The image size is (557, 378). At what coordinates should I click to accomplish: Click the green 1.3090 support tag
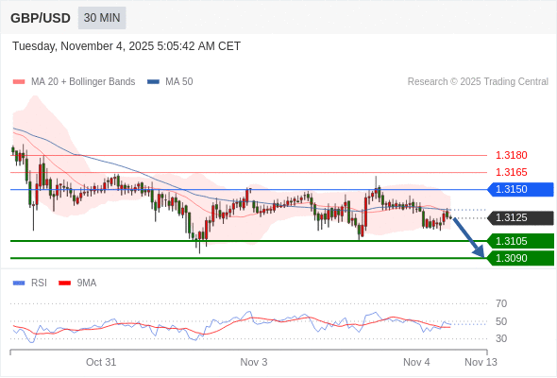click(520, 258)
